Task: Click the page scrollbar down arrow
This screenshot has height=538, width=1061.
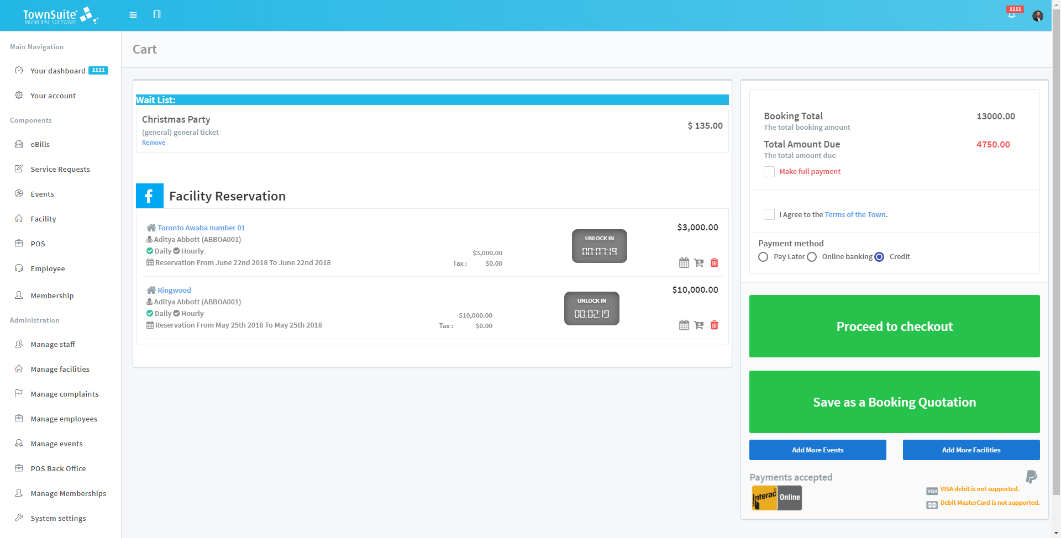Action: (x=1056, y=533)
